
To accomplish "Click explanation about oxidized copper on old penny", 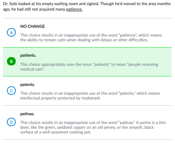I will pyautogui.click(x=93, y=127).
